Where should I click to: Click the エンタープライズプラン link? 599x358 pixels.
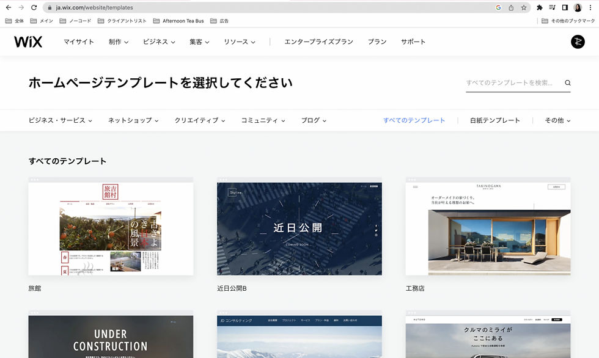point(318,42)
